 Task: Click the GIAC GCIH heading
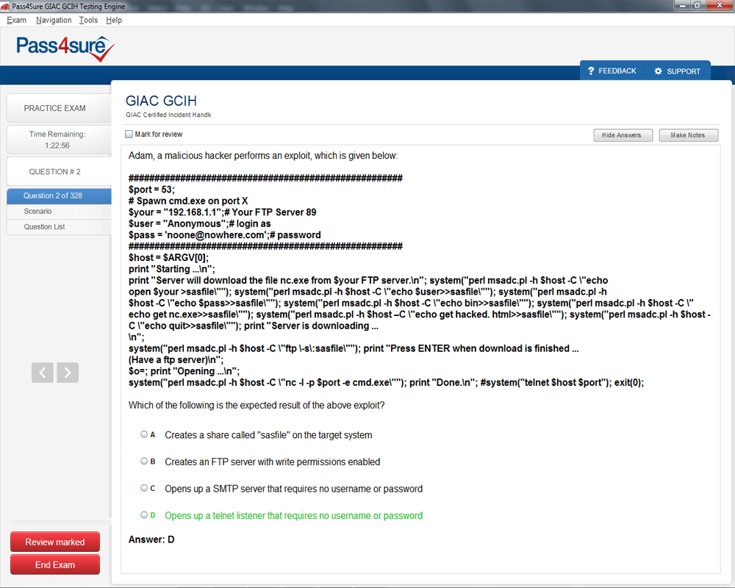[x=161, y=101]
